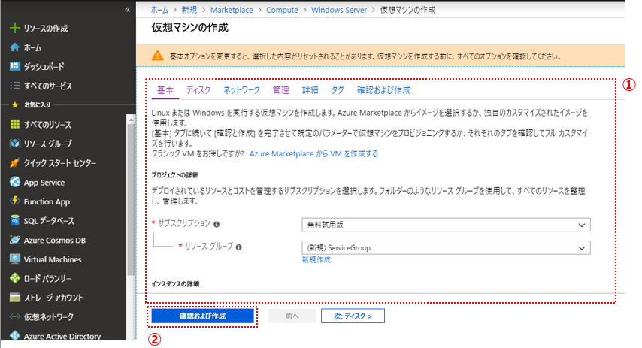The height and width of the screenshot is (348, 642).
Task: Open リソースの作成 in the sidebar
Action: point(46,29)
